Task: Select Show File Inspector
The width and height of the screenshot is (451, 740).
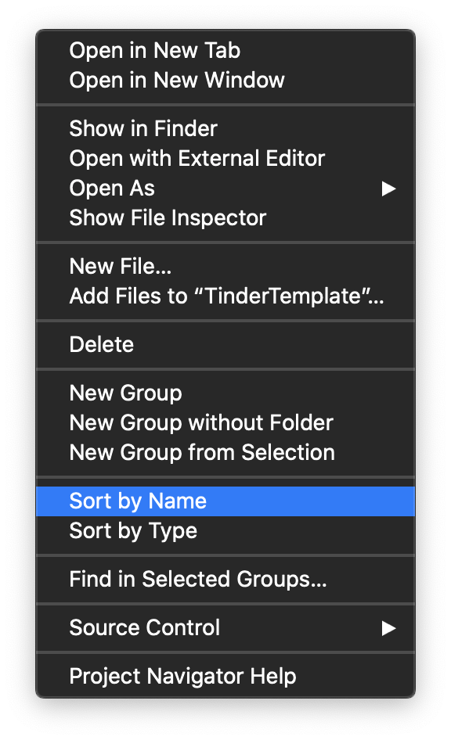Action: pos(225,217)
